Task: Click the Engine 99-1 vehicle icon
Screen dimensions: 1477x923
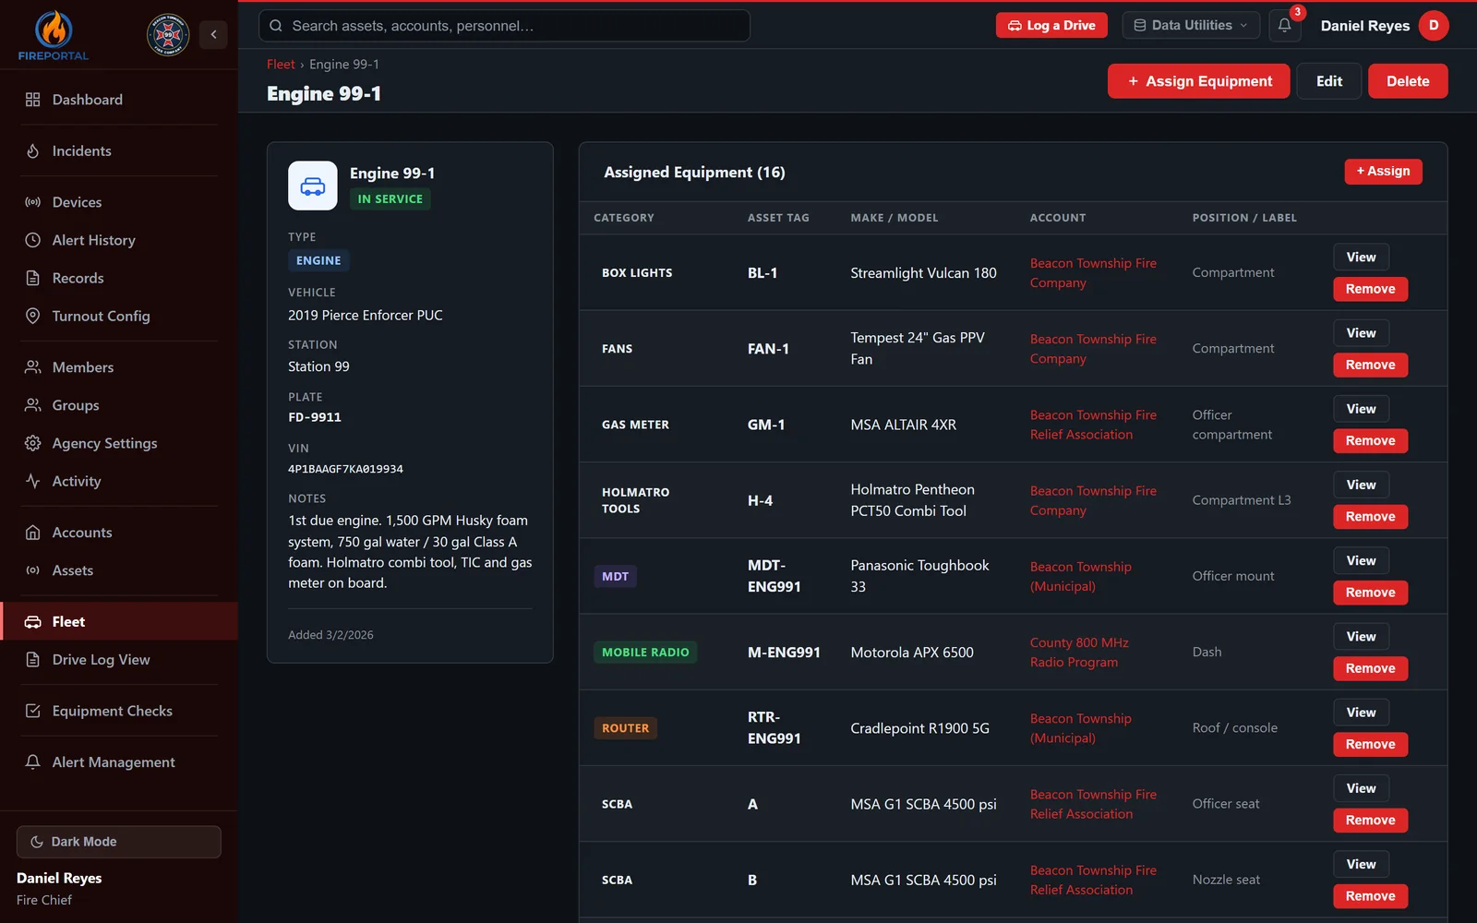Action: pyautogui.click(x=313, y=186)
